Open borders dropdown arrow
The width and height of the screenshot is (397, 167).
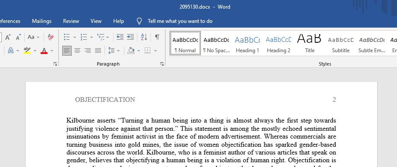156,50
